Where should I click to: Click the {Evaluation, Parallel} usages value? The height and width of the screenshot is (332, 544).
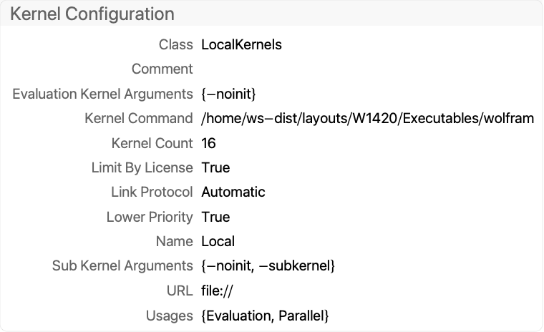pos(265,315)
